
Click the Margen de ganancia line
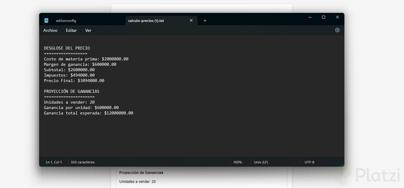point(80,64)
